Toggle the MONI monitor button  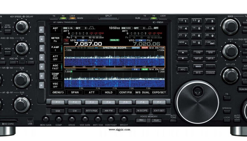click(7, 53)
